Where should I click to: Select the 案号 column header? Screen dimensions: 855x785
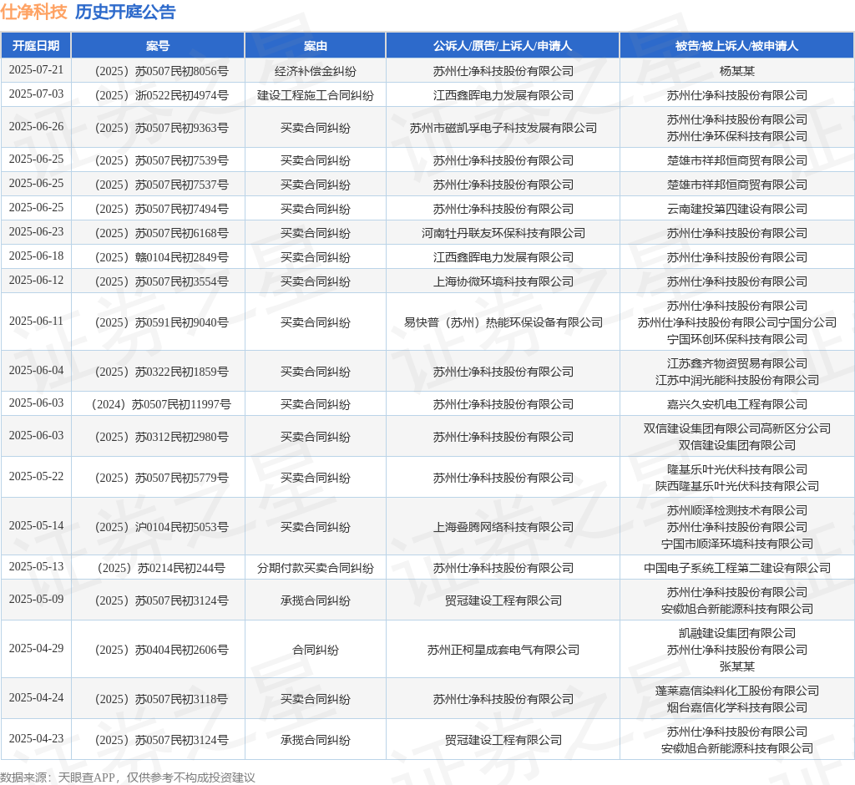158,46
